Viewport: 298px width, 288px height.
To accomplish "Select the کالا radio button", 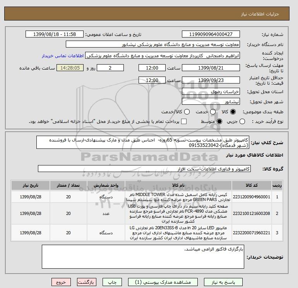I will click(x=233, y=112).
